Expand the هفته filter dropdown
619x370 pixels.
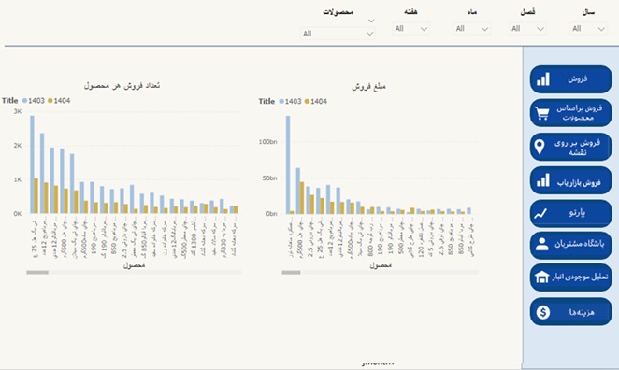click(411, 29)
